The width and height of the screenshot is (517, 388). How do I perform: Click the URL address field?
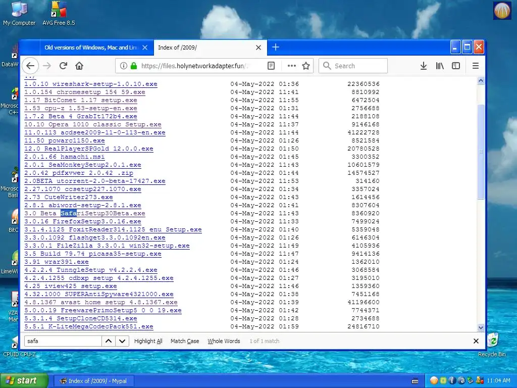[194, 66]
